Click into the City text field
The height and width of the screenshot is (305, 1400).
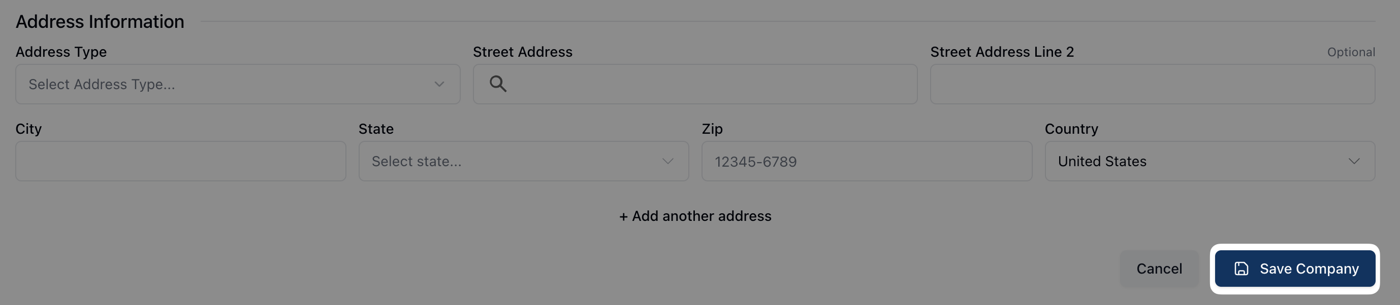click(x=180, y=162)
